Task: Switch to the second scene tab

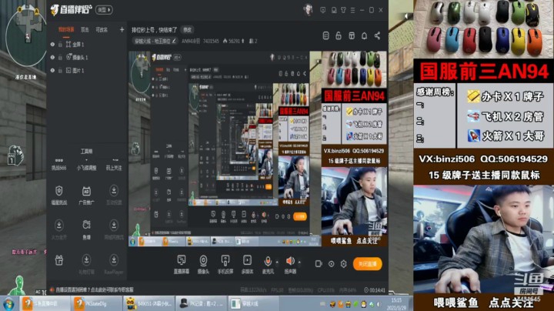Action: point(85,30)
